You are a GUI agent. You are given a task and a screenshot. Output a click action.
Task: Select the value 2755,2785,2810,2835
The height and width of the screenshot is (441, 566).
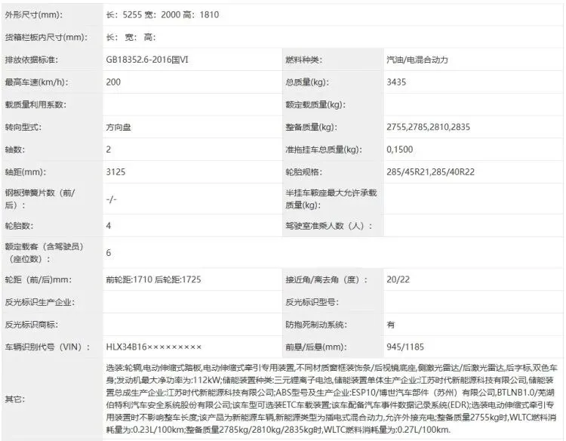[428, 127]
